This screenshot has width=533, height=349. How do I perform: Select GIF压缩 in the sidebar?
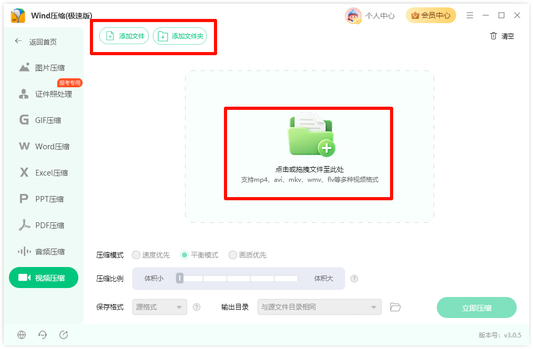pyautogui.click(x=40, y=120)
